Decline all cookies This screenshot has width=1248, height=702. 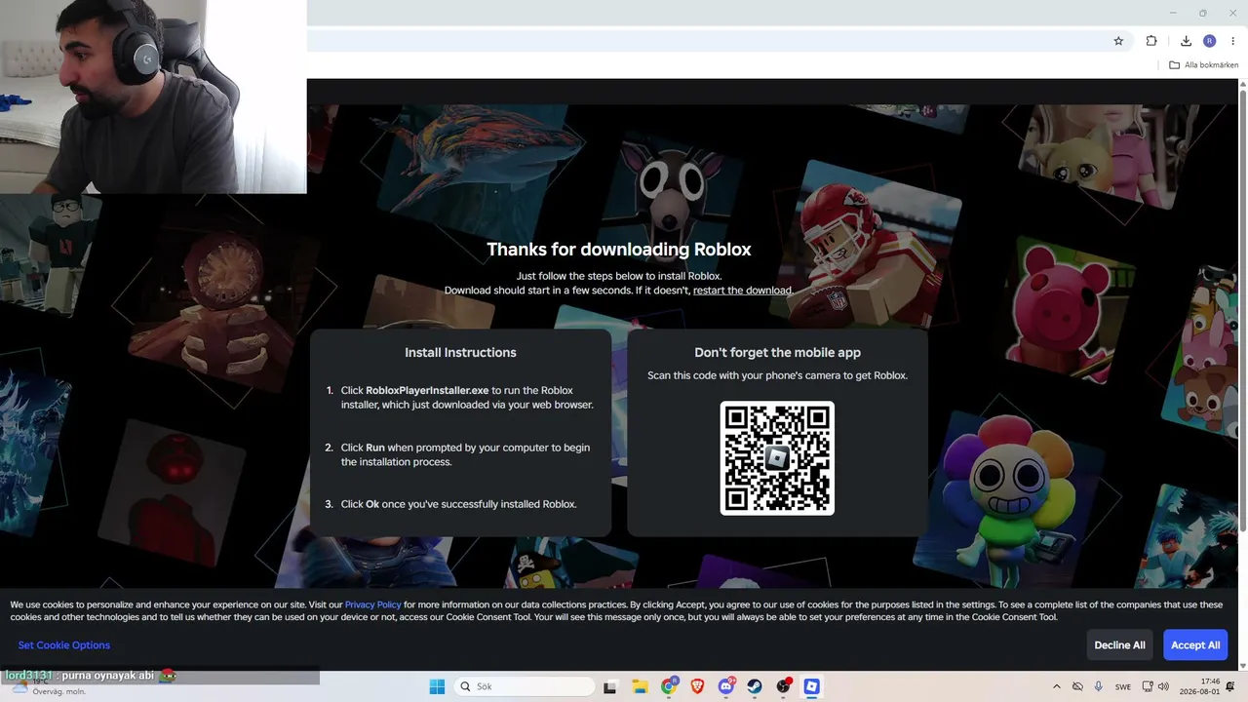tap(1119, 645)
